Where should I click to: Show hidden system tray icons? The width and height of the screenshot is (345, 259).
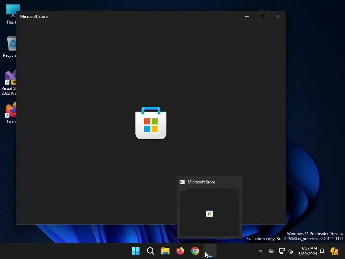(x=260, y=251)
